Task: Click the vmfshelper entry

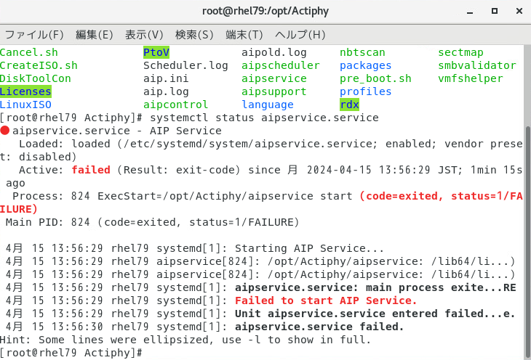Action: [471, 78]
